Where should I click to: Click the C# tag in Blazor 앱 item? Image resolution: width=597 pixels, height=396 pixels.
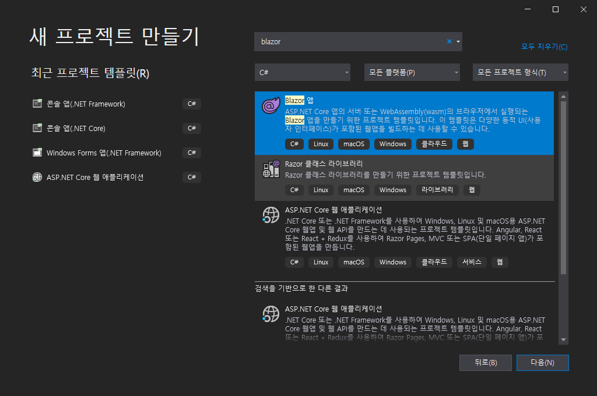(294, 144)
